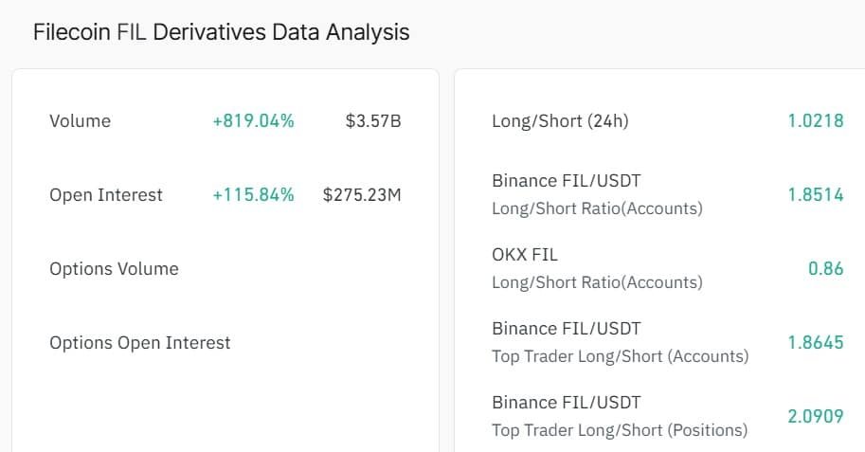Click the Long/Short Ratio(Accounts) subtitle under OKX FIL

coord(597,282)
